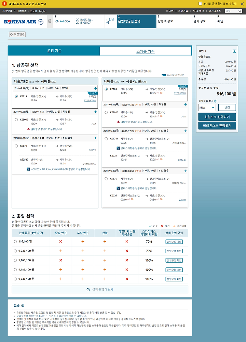Select outbound flight KE019 radio button
246x342 pixels.
click(16, 96)
